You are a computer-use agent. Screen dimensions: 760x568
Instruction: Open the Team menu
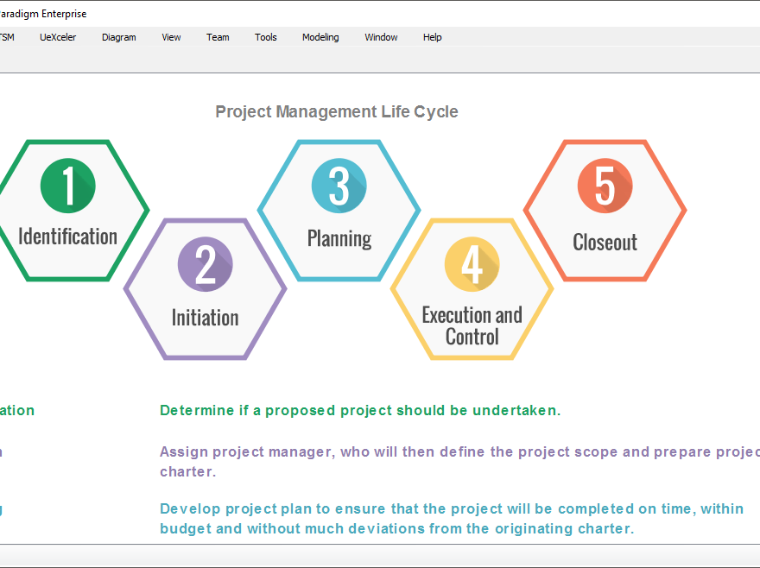218,36
